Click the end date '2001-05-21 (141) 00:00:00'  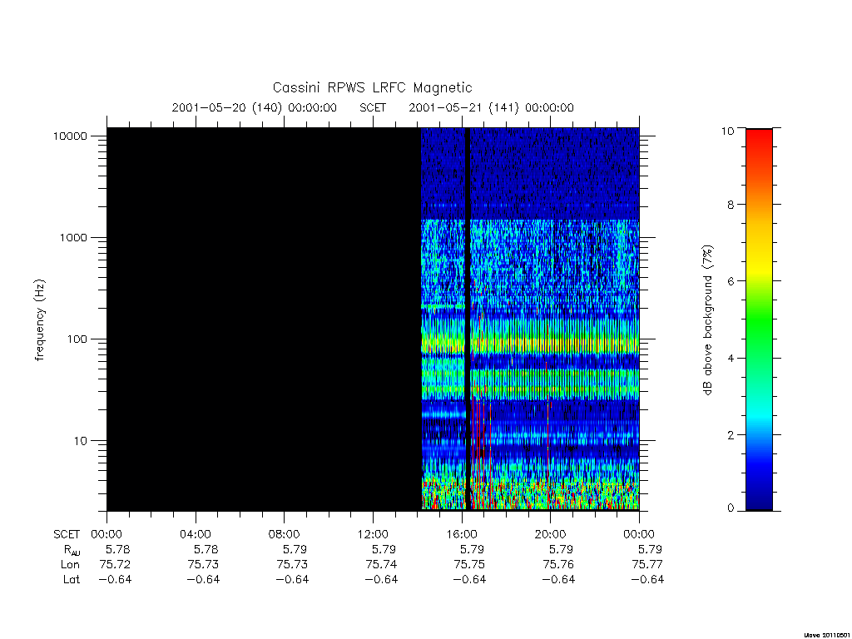tap(491, 107)
